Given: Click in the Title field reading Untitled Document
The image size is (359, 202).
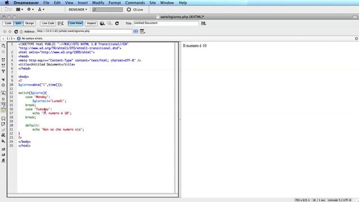Looking at the screenshot, I should (x=166, y=23).
